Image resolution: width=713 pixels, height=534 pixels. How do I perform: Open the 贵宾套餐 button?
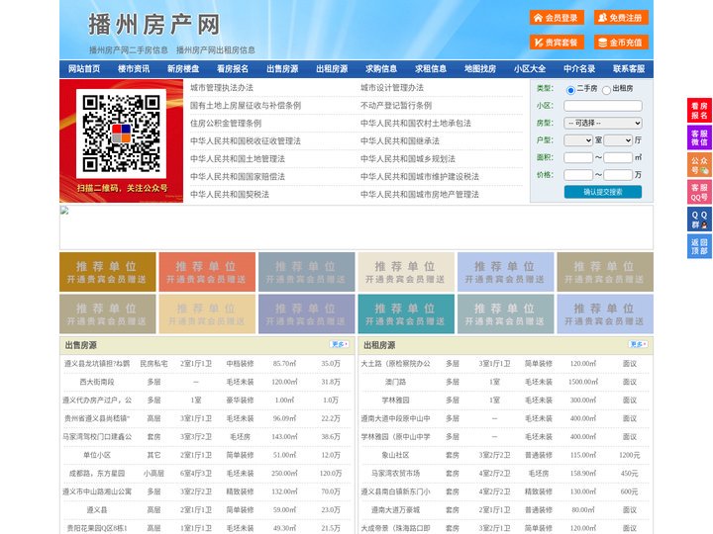coord(557,43)
